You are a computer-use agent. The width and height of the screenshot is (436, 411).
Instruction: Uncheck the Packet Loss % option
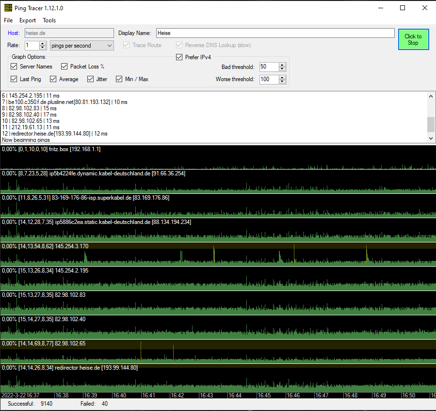(x=65, y=67)
